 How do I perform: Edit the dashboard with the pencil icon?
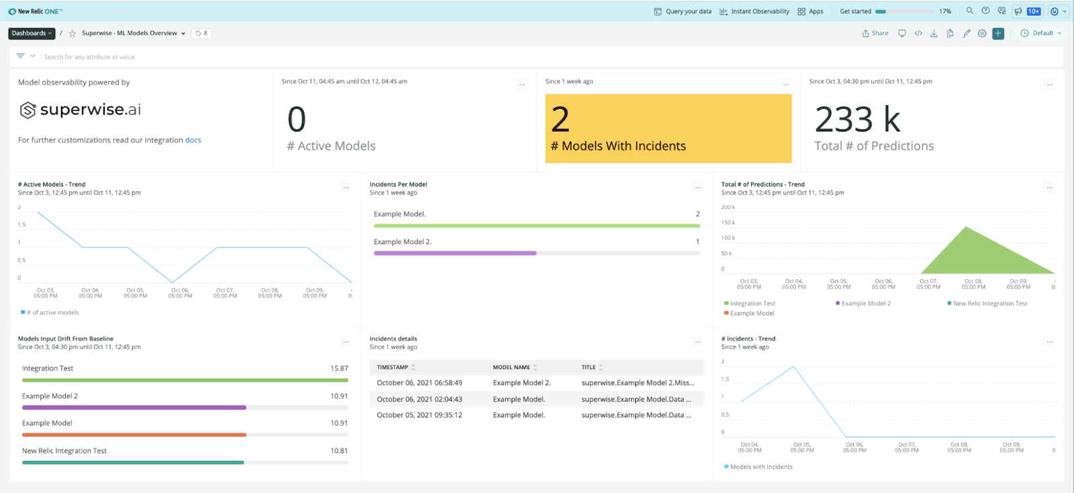pyautogui.click(x=966, y=34)
